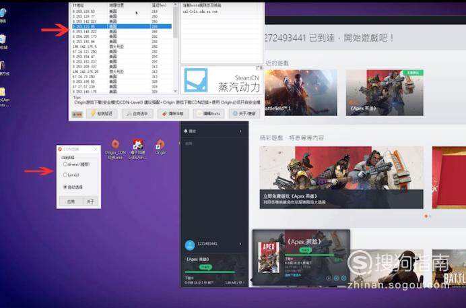Viewport: 466px width, 308px height.
Task: Expand the 通知 notifications chevron in Origin sidebar
Action: (240, 131)
